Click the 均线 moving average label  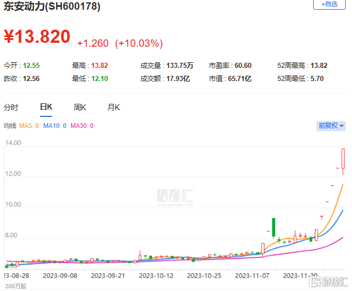tap(10, 126)
